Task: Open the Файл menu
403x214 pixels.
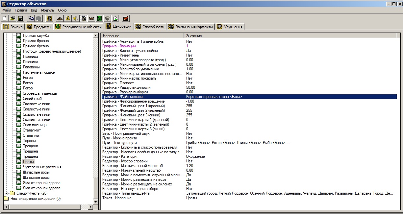Action: click(7, 10)
